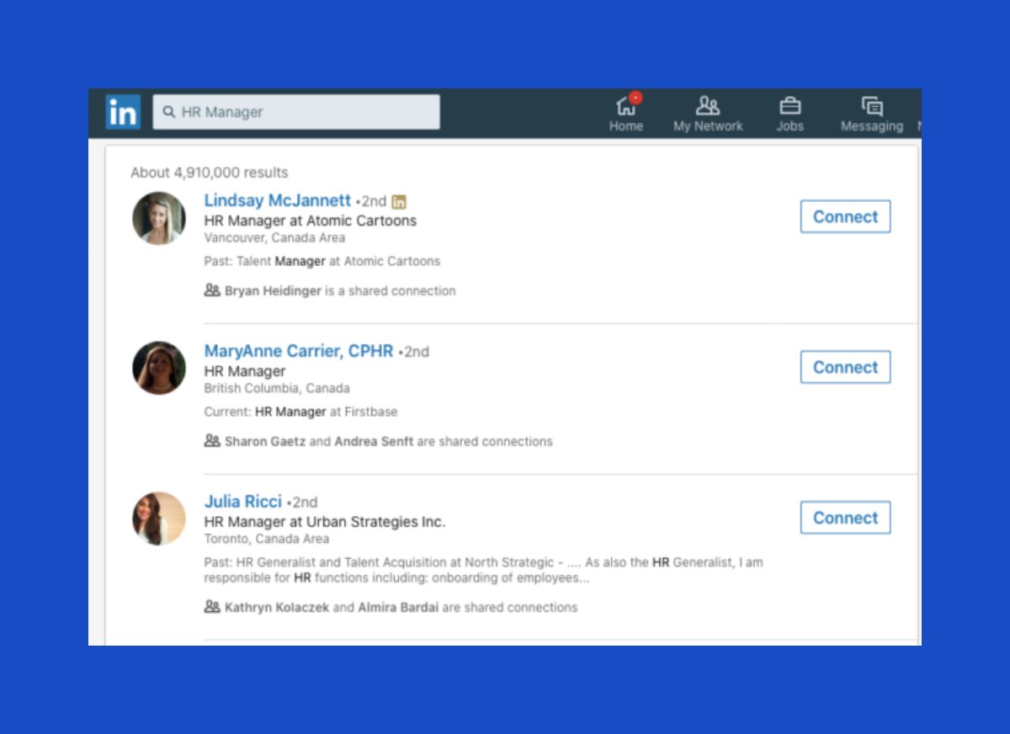Click the shared connections icon beside Sharon Gaetz
Image resolution: width=1010 pixels, height=734 pixels.
pyautogui.click(x=212, y=440)
